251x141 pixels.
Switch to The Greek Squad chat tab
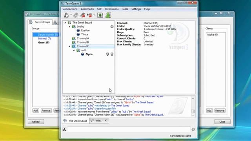point(76,121)
